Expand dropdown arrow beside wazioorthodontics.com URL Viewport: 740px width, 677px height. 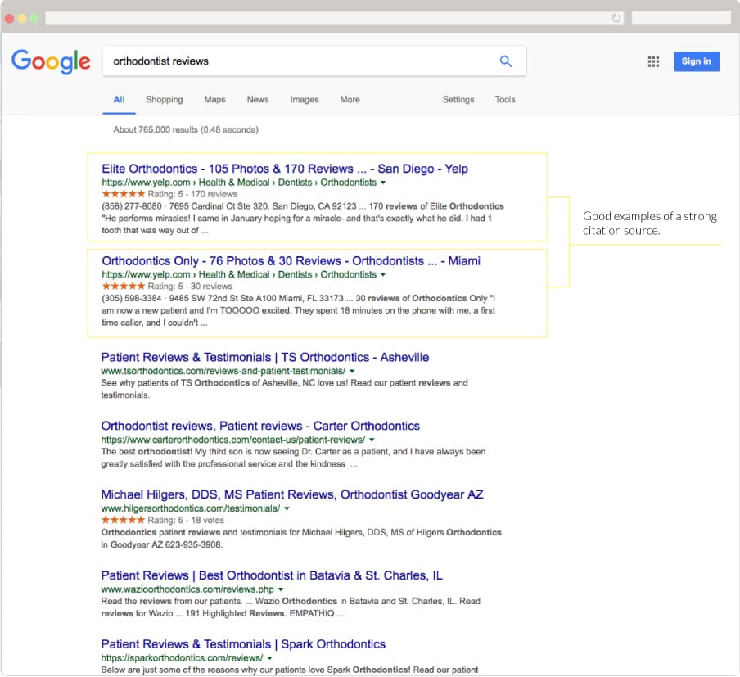[281, 589]
